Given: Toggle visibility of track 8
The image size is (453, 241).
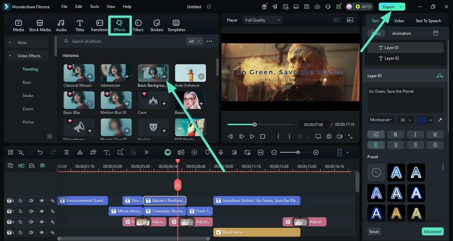Looking at the screenshot, I should pyautogui.click(x=41, y=201).
